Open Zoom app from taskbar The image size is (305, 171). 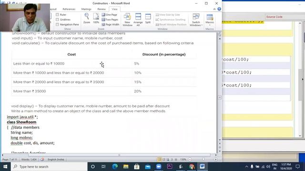tap(159, 167)
